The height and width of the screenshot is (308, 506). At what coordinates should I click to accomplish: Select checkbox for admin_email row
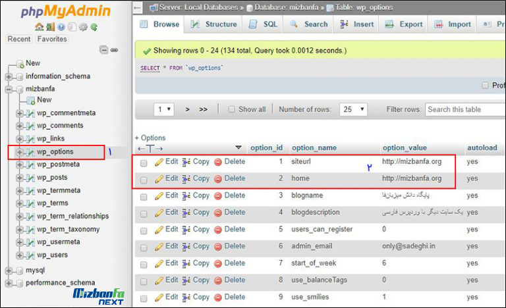pos(144,247)
